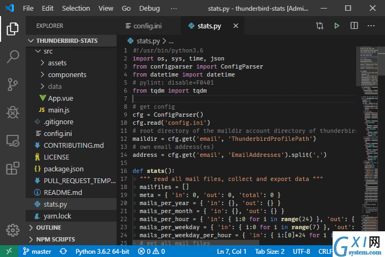Viewport: 385px width, 257px height.
Task: Select Python 3.6.2 64-bit interpreter
Action: click(x=102, y=252)
